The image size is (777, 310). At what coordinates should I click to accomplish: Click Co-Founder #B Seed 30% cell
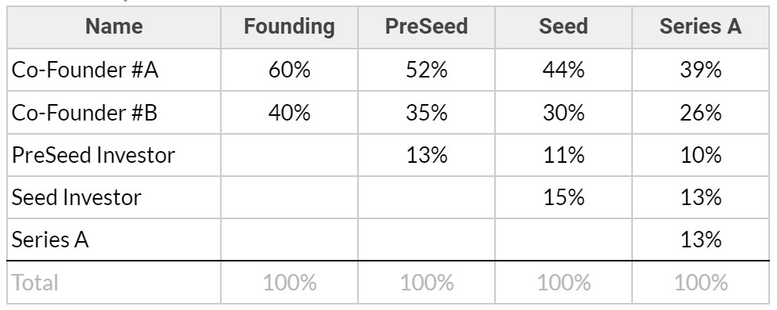(x=563, y=113)
